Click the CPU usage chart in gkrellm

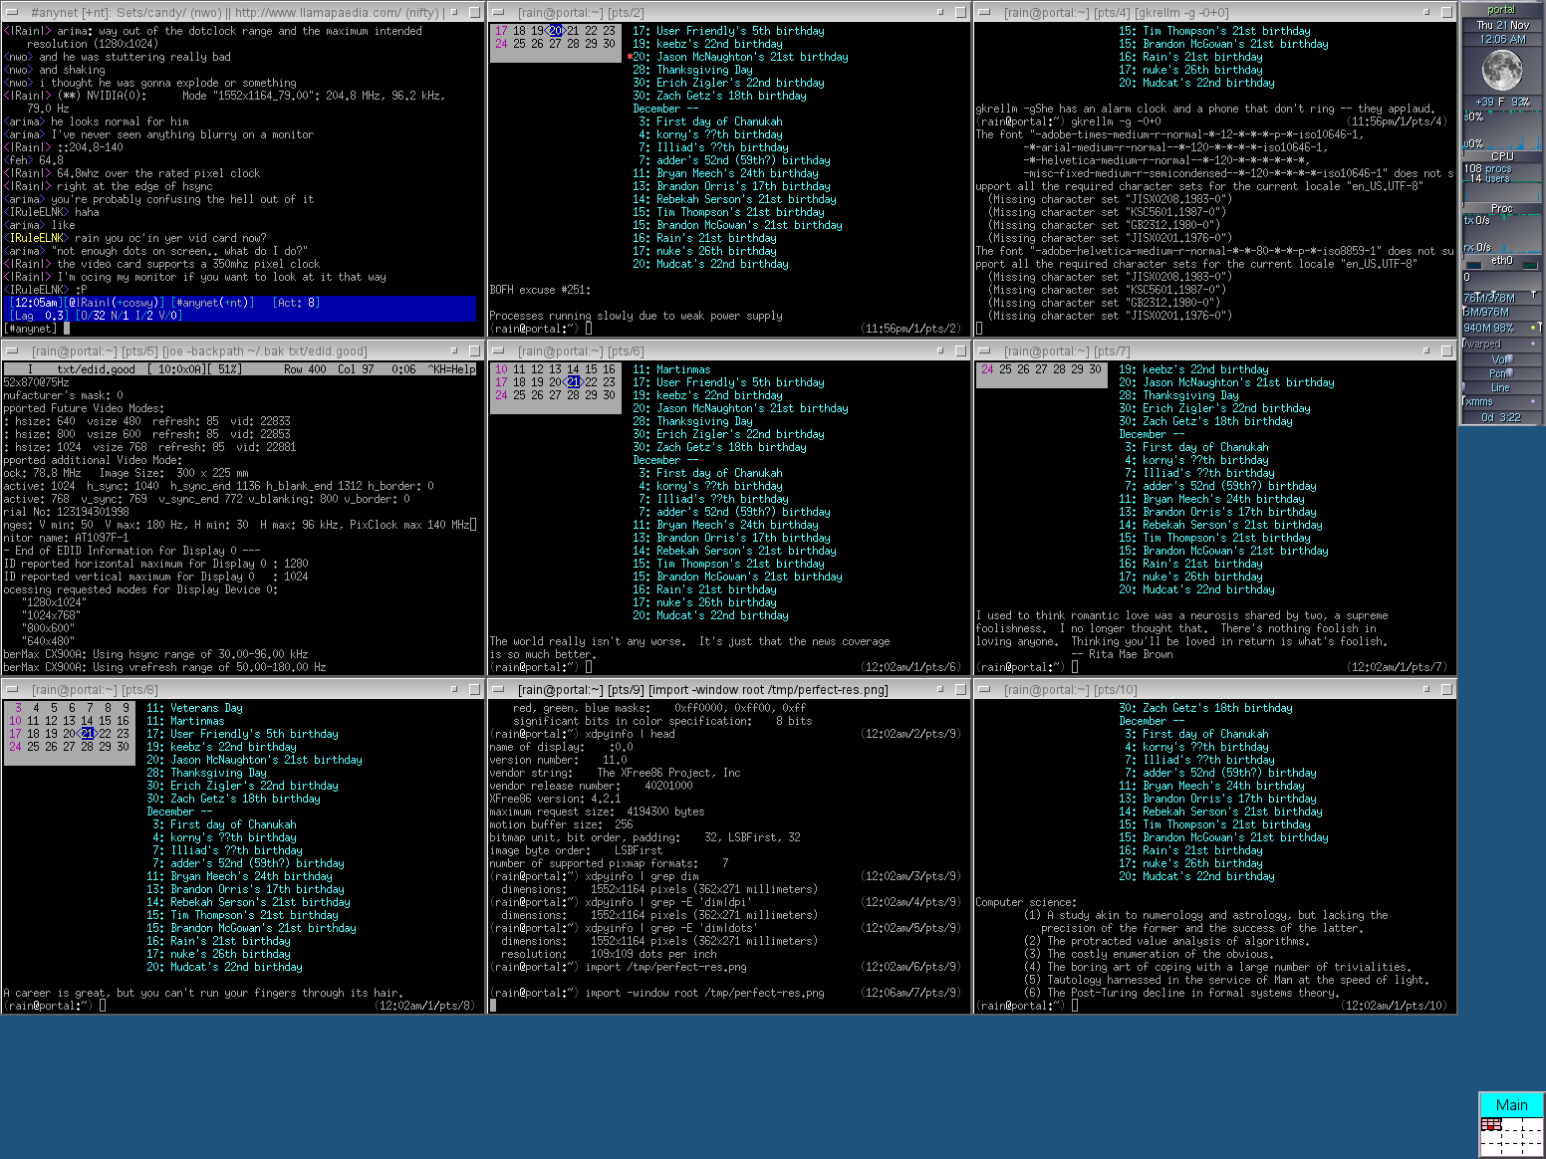tap(1501, 132)
